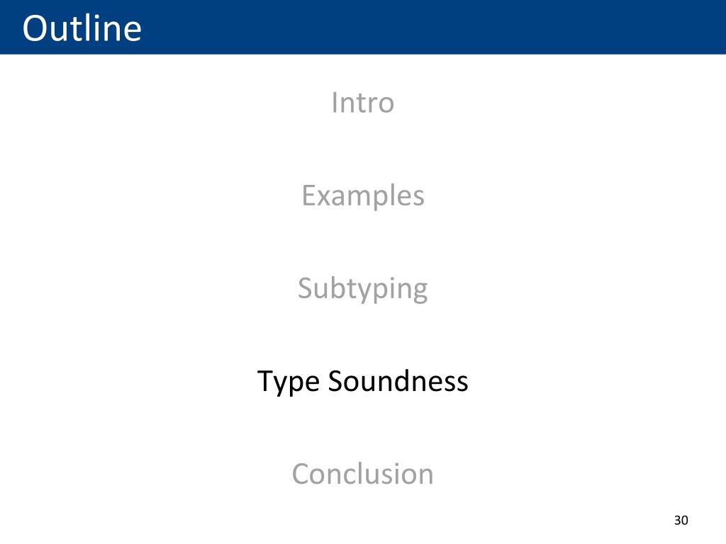Click the Outline slide title
Viewport: 726px width, 544px height.
point(82,28)
